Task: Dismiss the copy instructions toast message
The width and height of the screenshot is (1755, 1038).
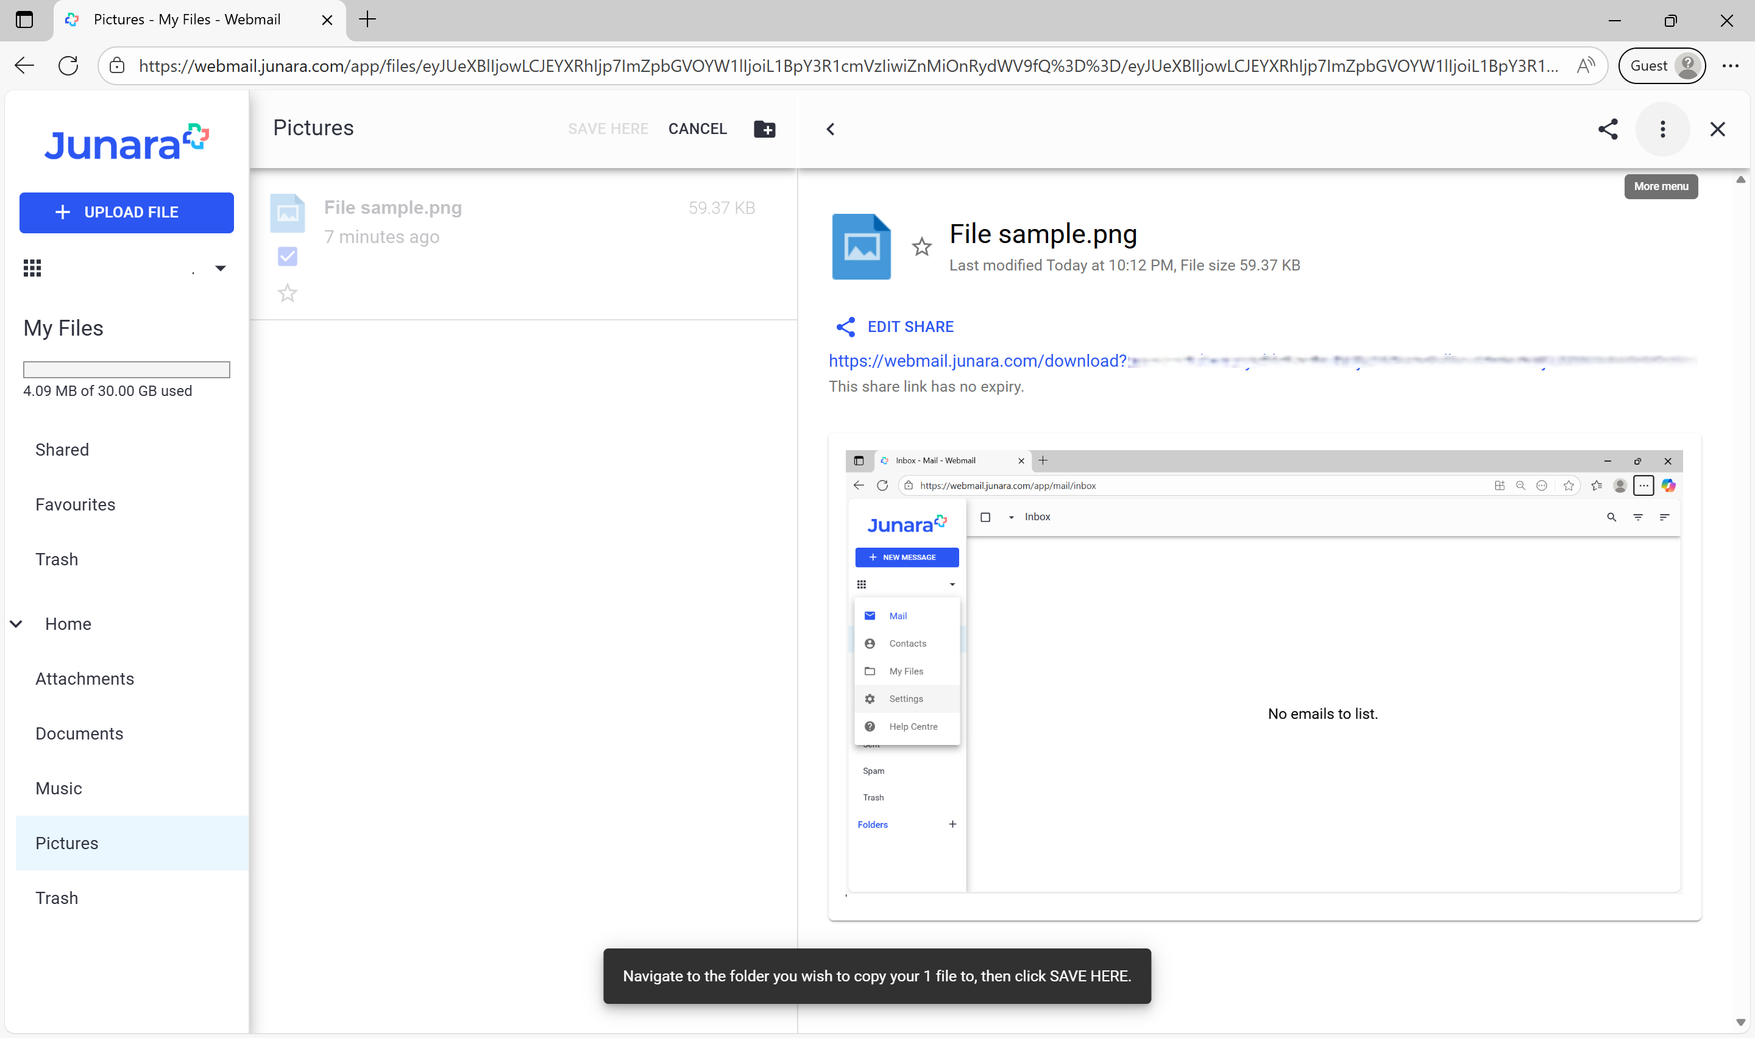Action: 877,976
